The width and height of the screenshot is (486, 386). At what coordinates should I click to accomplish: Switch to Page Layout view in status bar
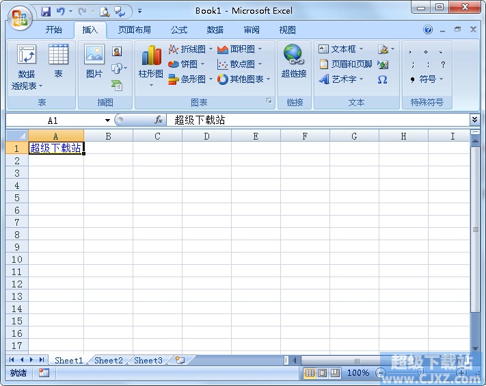click(x=323, y=372)
